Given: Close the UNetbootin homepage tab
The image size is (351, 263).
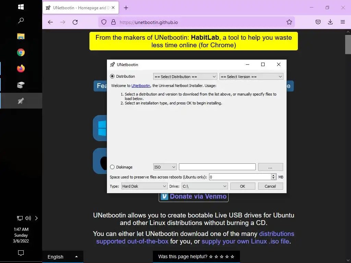Looking at the screenshot, I should pyautogui.click(x=113, y=8).
